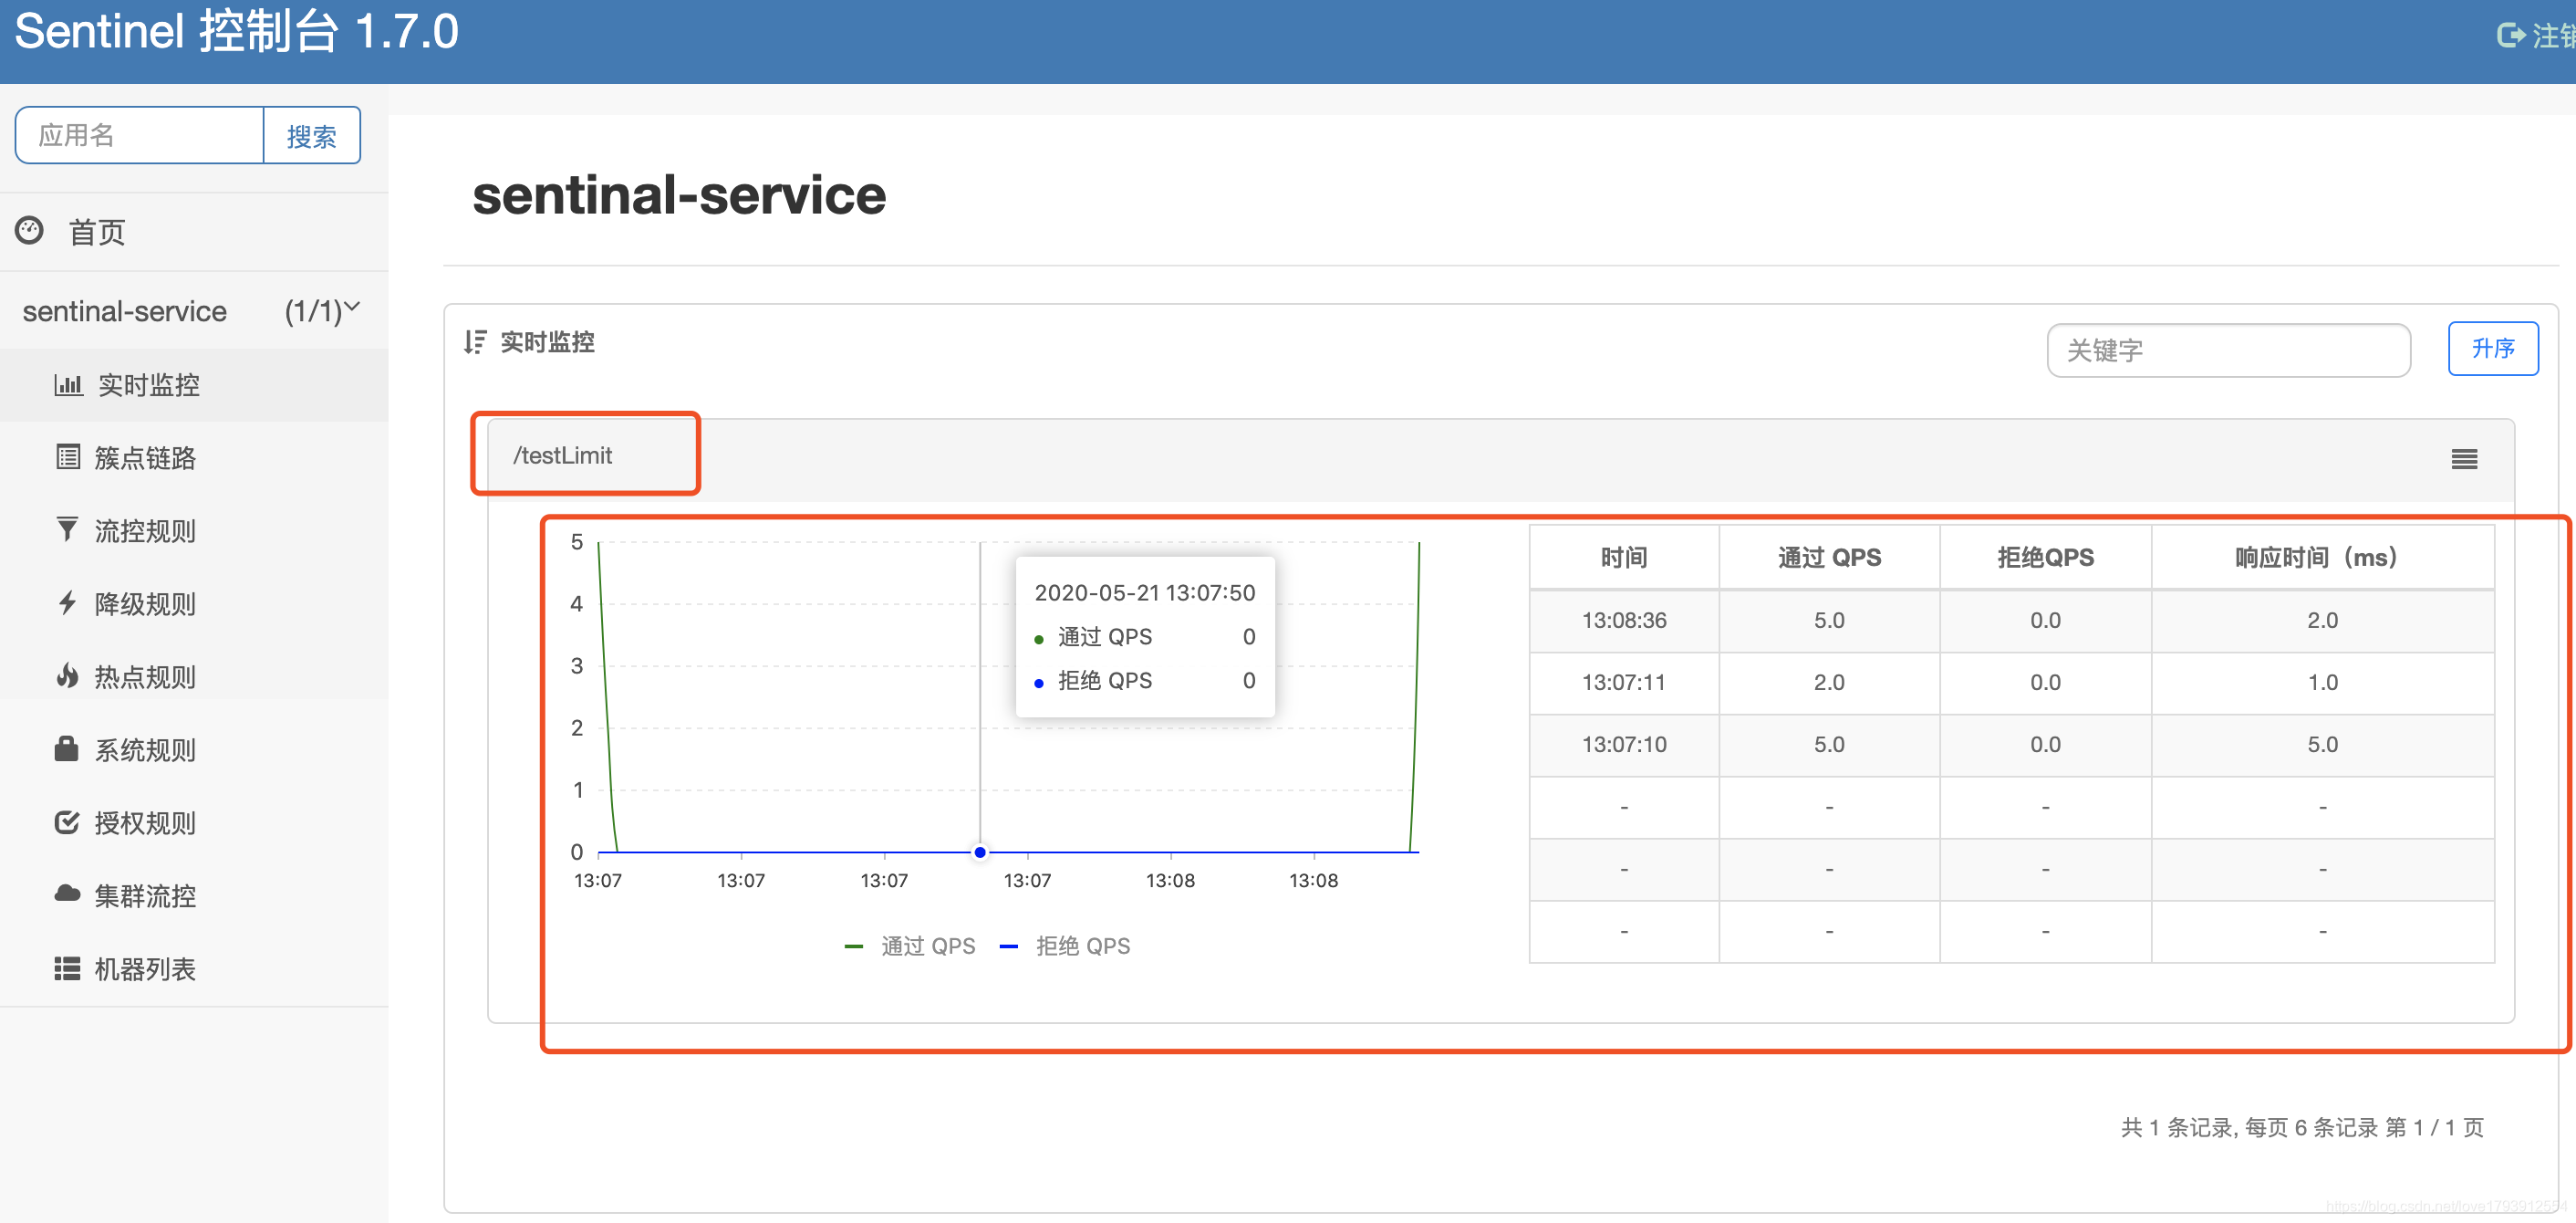Click the checkmark icon for 授权规则

coord(67,821)
